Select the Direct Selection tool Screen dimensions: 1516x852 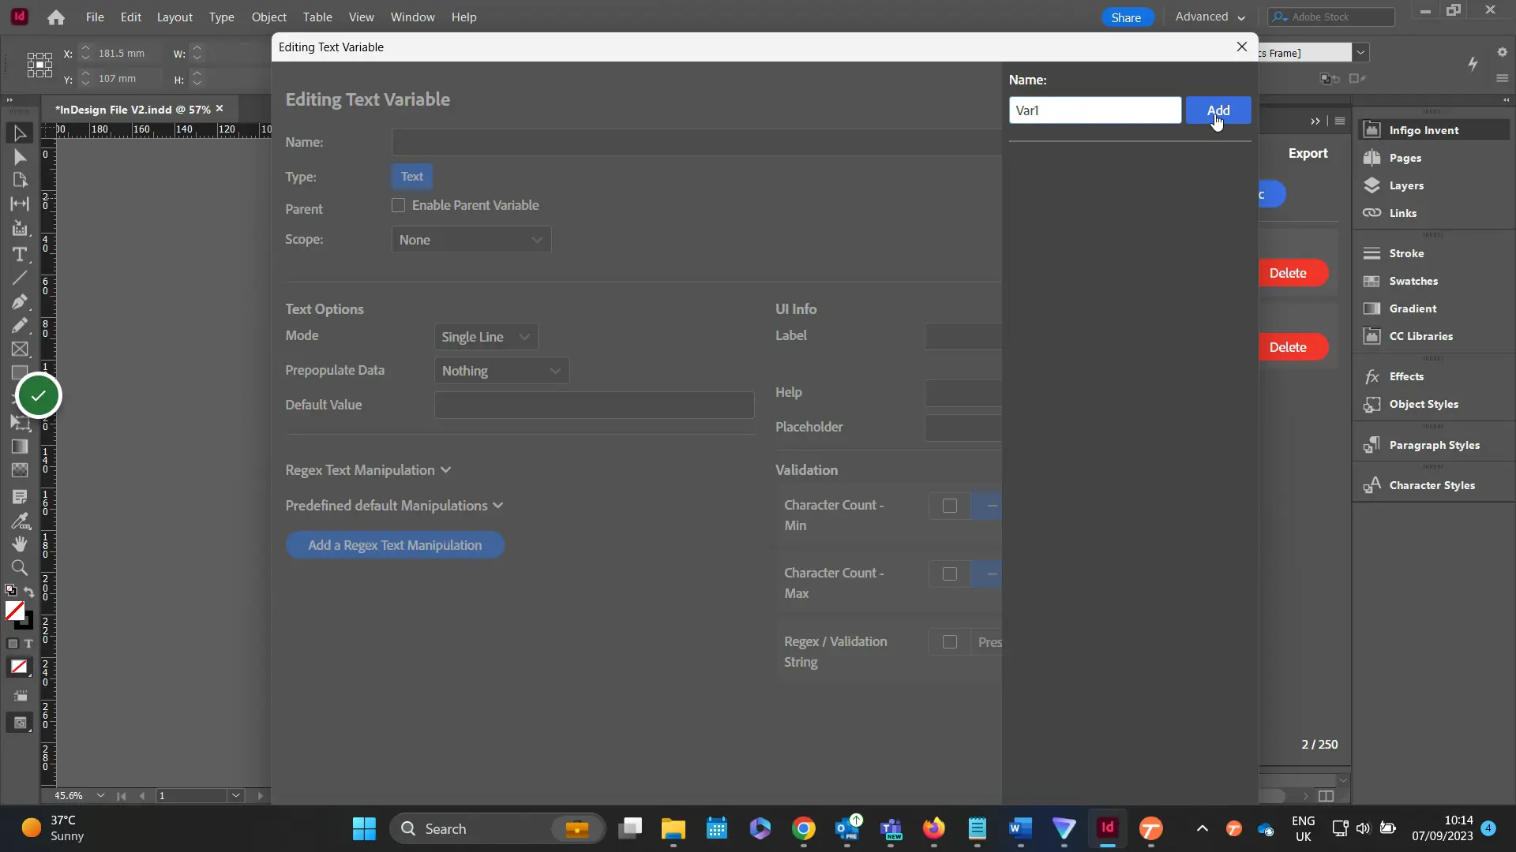point(20,157)
